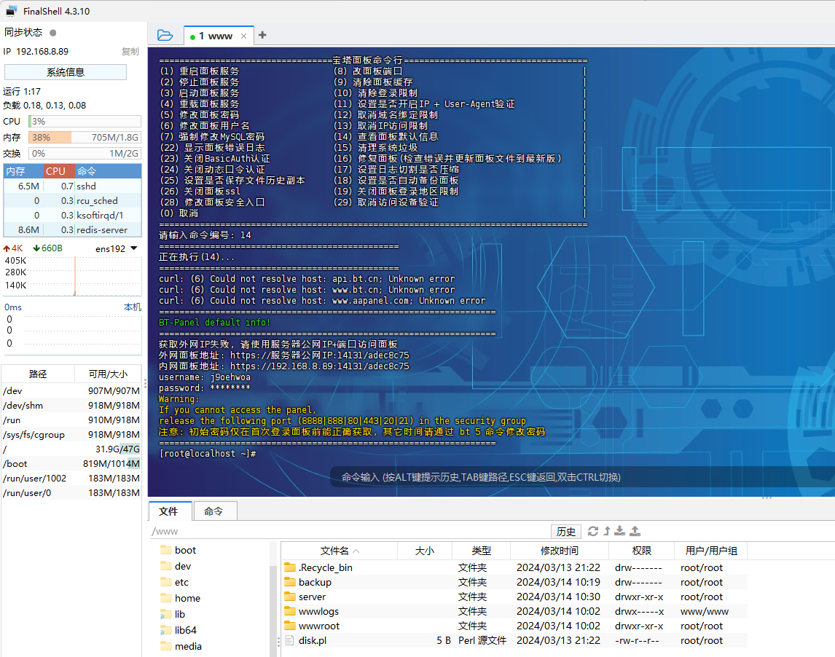This screenshot has width=835, height=657.
Task: Click the 内存 usage bar at 38%
Action: coord(85,138)
